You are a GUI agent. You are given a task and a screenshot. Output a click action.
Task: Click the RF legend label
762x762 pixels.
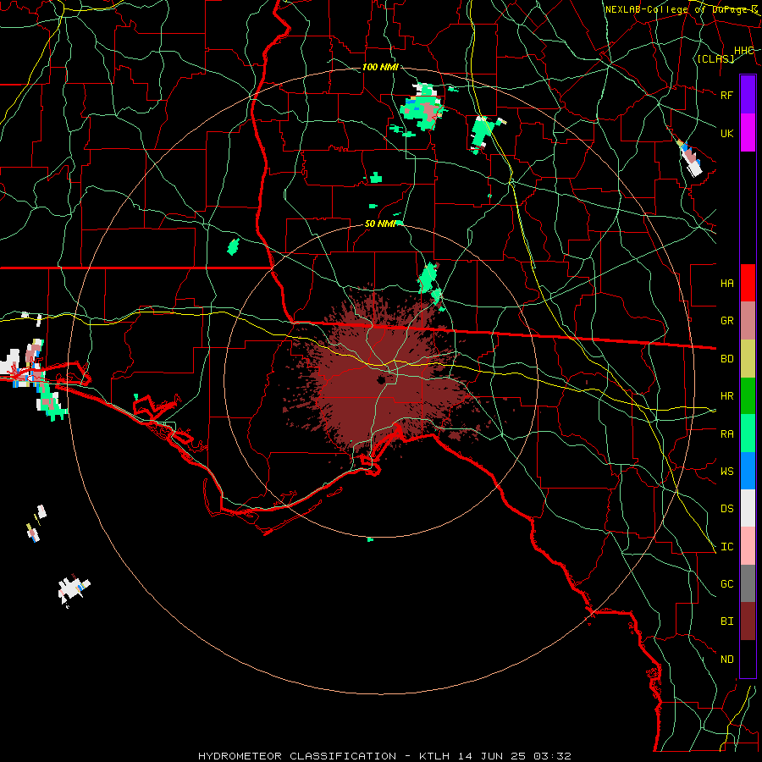pos(727,95)
